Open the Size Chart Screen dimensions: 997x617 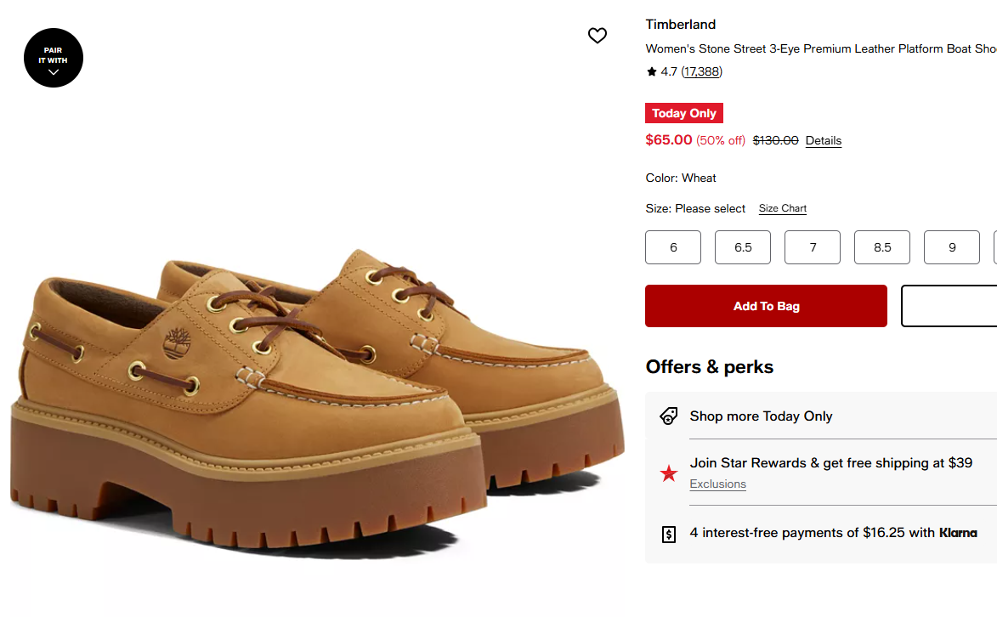782,208
